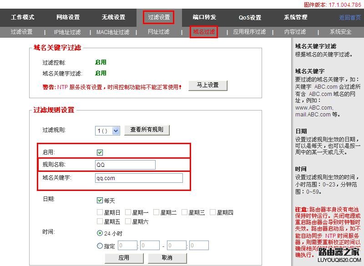Select the 24 小时 radio button
Screen dimensions: 364x266
click(x=100, y=233)
